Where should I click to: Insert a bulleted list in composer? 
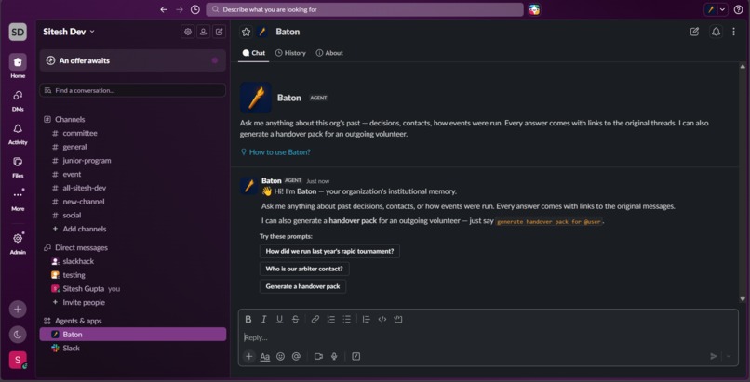pyautogui.click(x=347, y=320)
